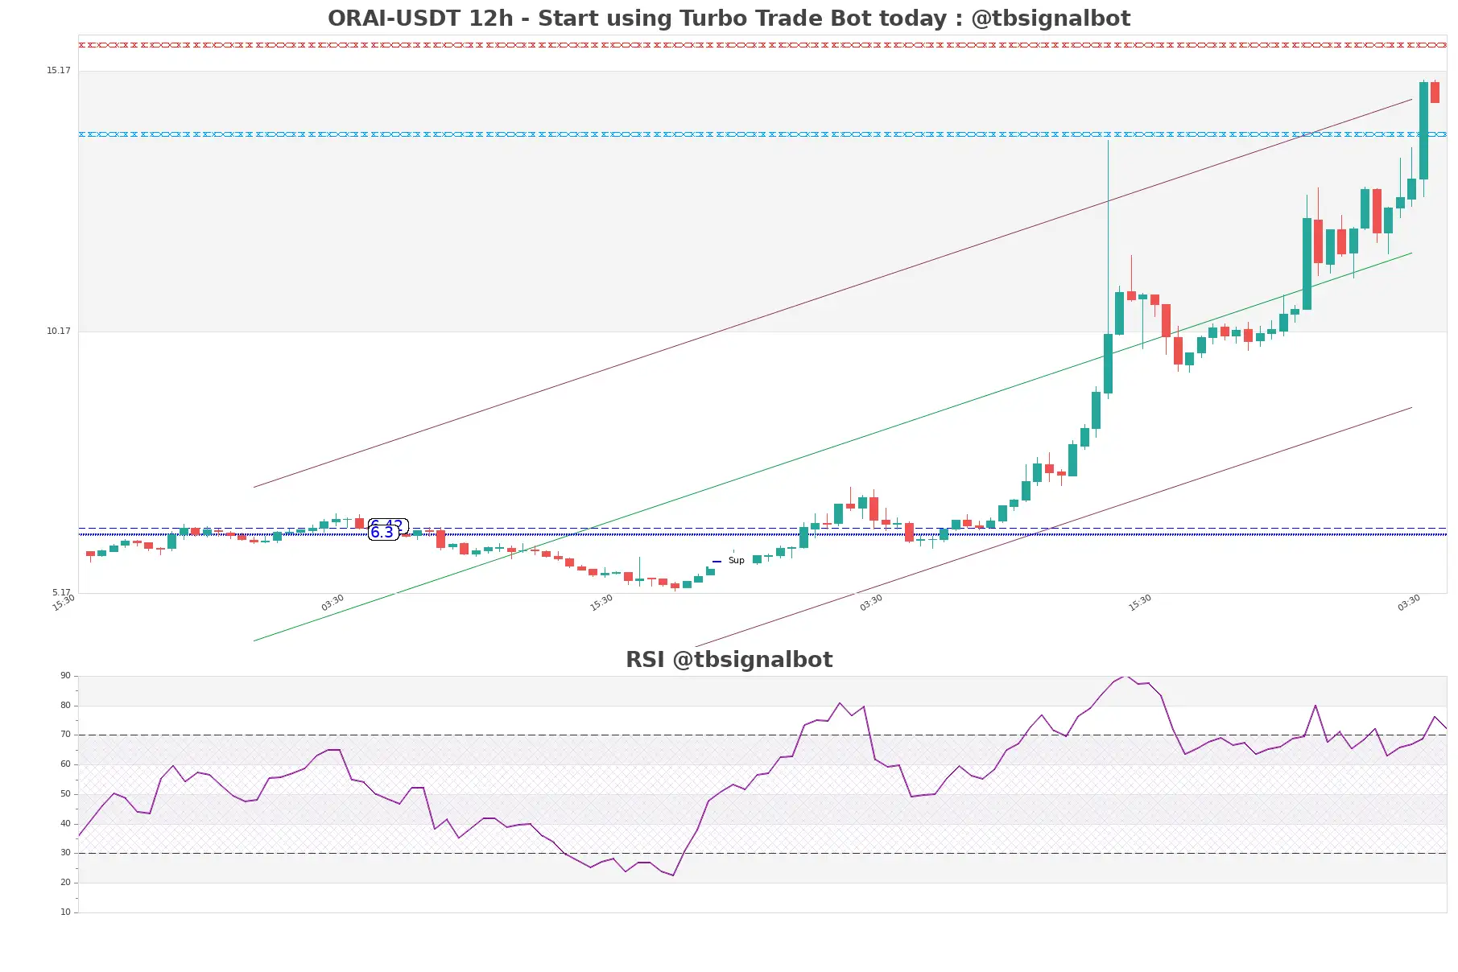
Task: Click the last red candlestick at chart's peak
Action: (x=1435, y=92)
